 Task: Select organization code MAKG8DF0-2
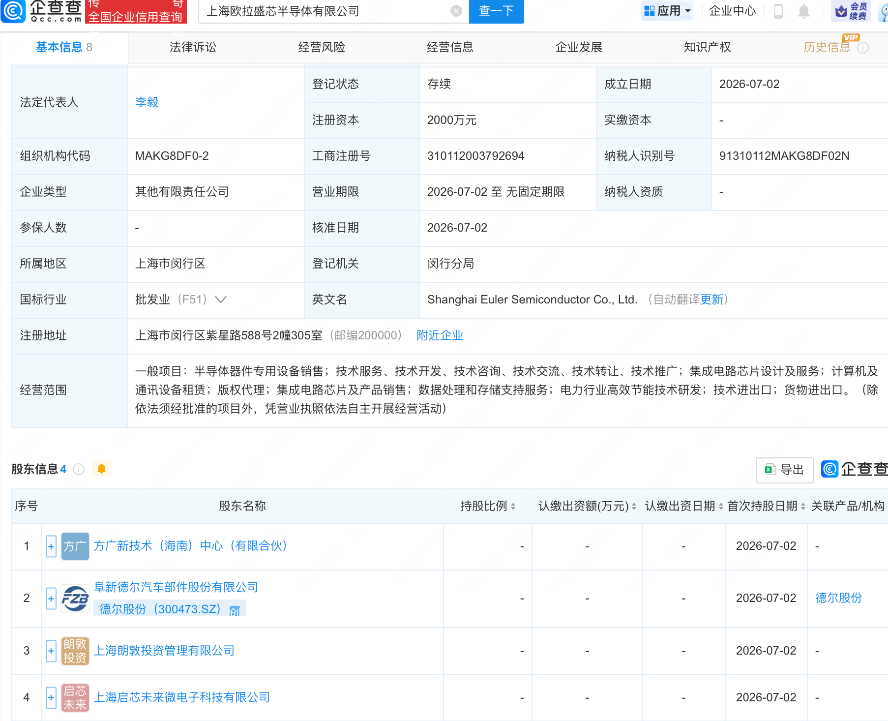point(172,156)
